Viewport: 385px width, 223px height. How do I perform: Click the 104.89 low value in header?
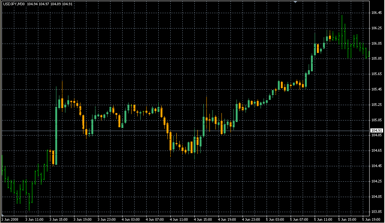pyautogui.click(x=56, y=4)
